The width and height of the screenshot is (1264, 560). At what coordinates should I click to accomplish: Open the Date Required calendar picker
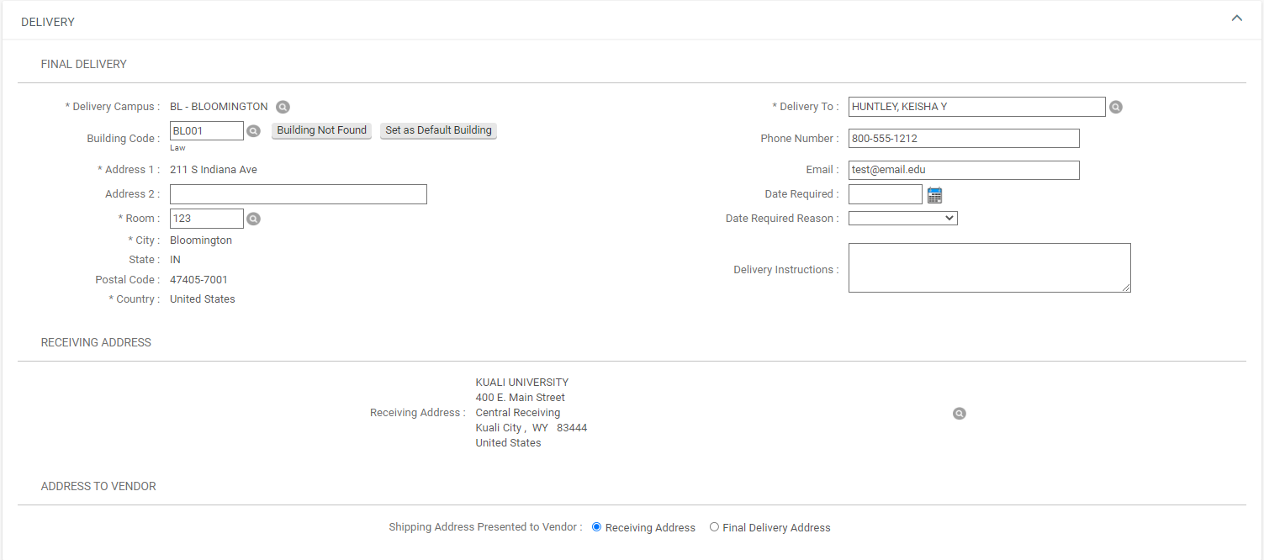934,195
